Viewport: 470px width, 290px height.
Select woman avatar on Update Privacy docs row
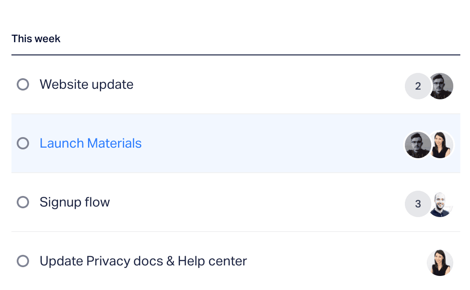[440, 263]
